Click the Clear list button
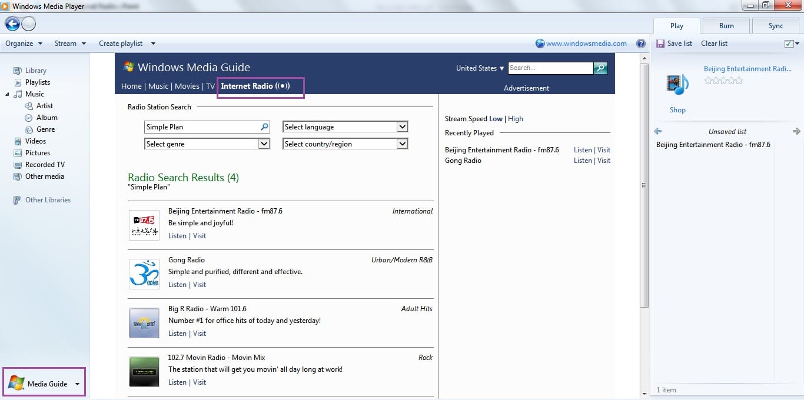This screenshot has width=804, height=400. click(x=714, y=44)
